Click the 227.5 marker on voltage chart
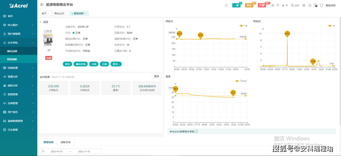Viewport: 341px width, 156px height. coord(200,35)
